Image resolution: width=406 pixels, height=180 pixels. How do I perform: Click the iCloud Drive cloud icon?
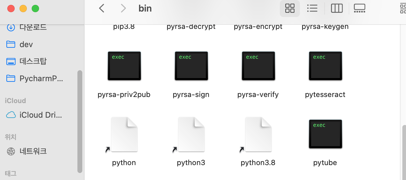11,115
